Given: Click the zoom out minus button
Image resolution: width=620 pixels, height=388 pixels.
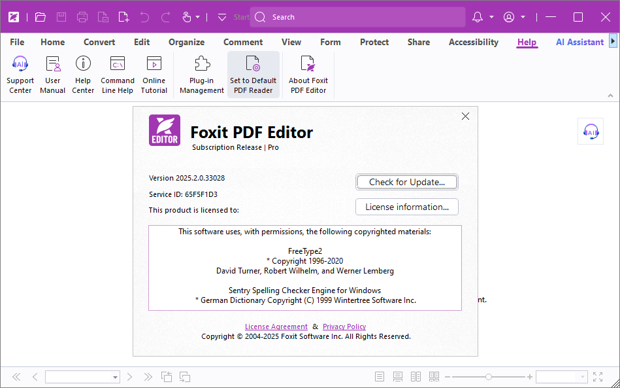Looking at the screenshot, I should (x=448, y=377).
